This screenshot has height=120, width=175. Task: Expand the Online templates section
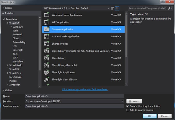coord(3,90)
